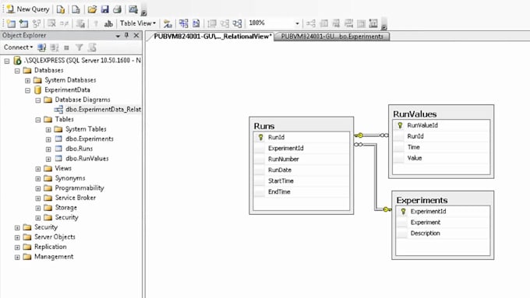Click the New Query button
The height and width of the screenshot is (298, 530).
point(28,9)
